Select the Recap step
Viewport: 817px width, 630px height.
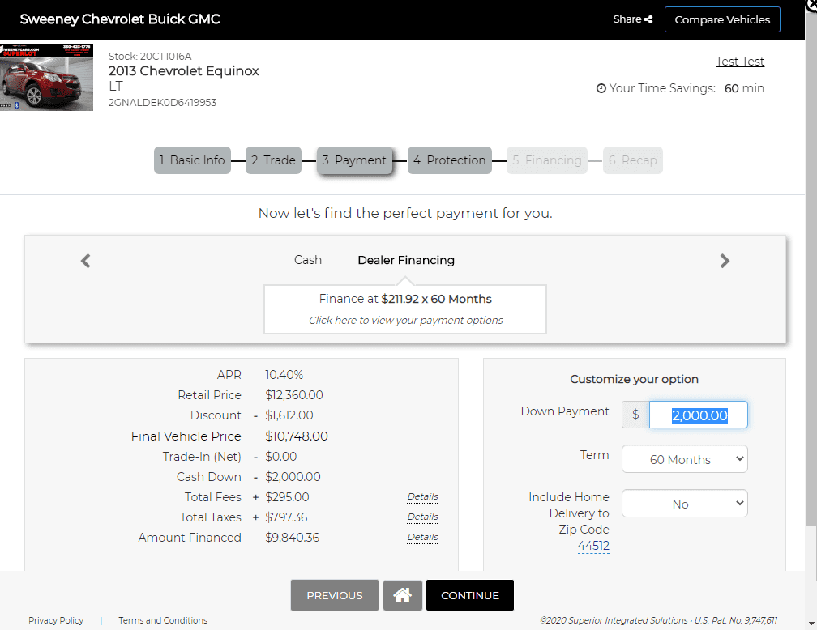[x=632, y=160]
